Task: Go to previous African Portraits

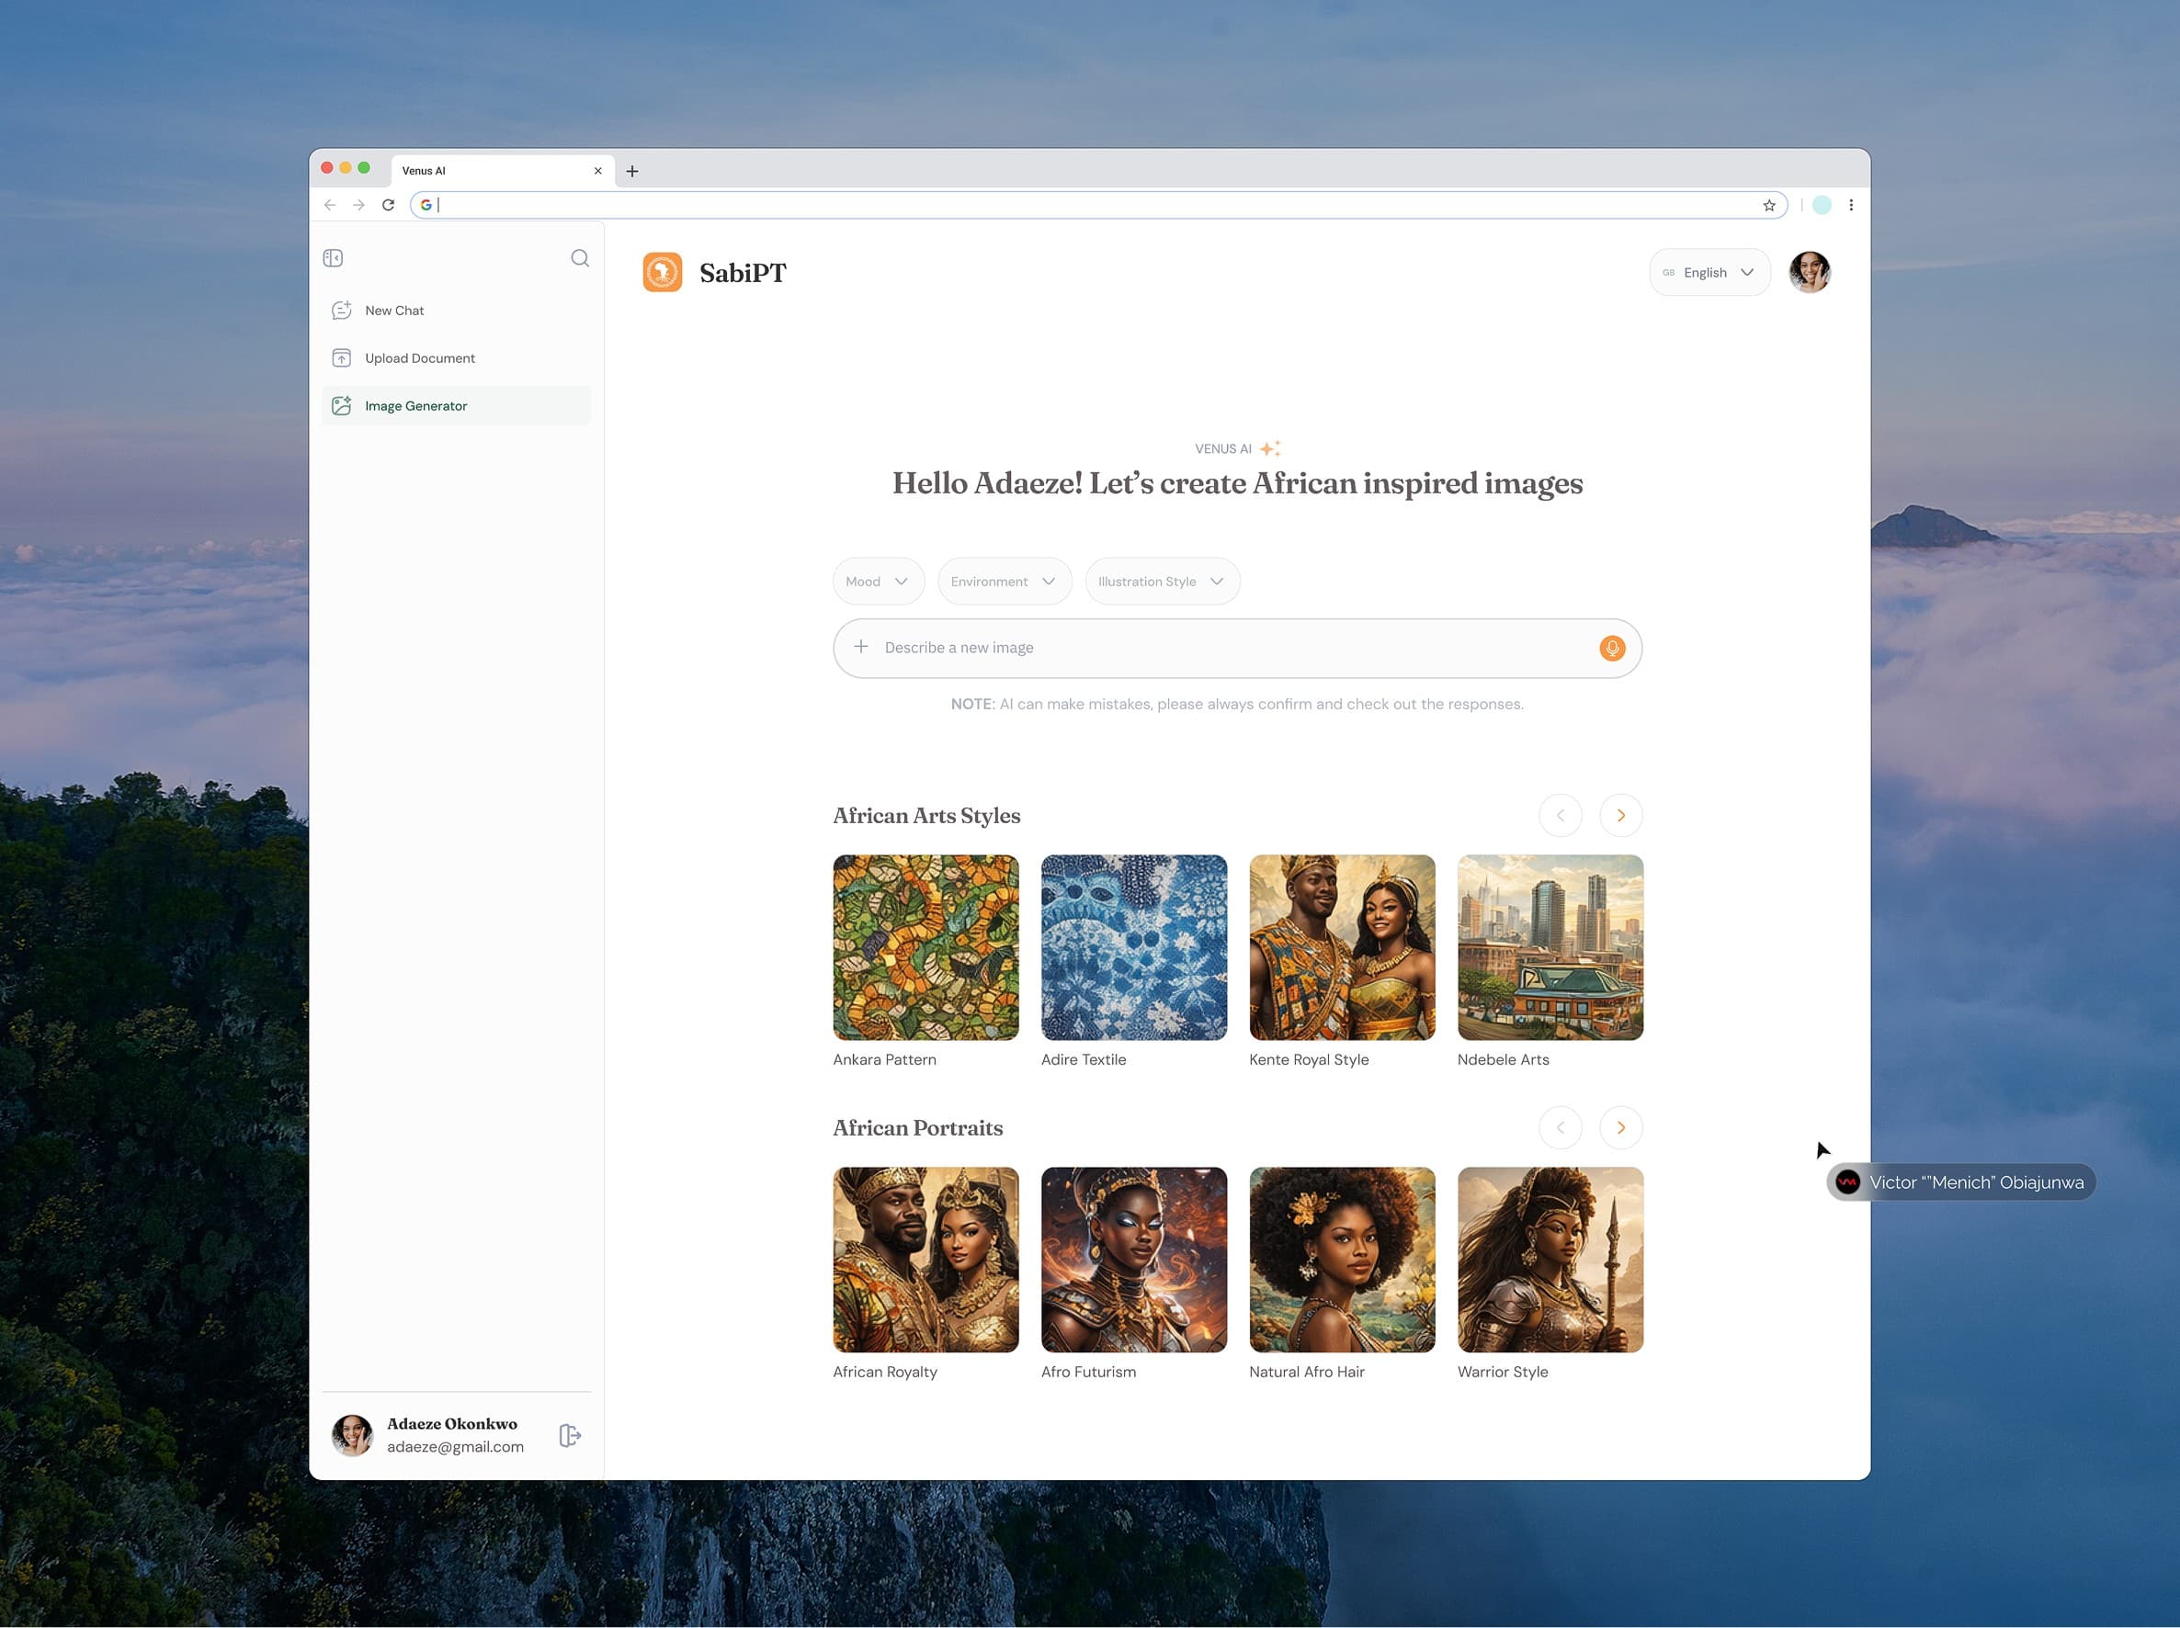Action: 1561,1127
